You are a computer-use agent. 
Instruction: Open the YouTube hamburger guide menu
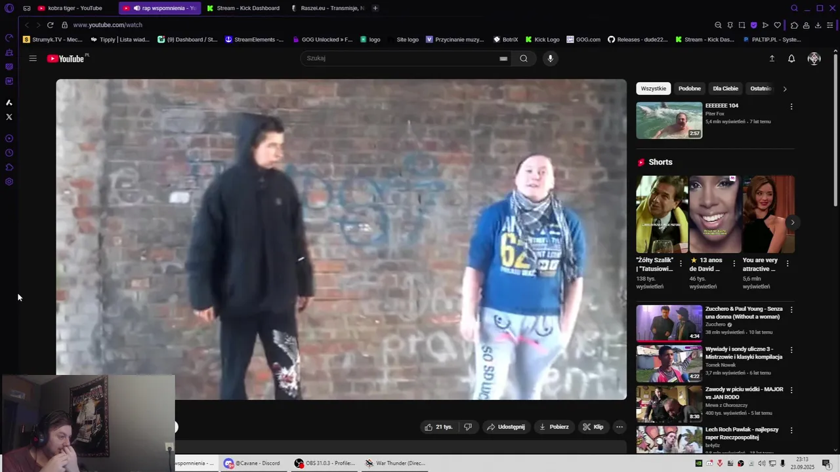point(33,58)
